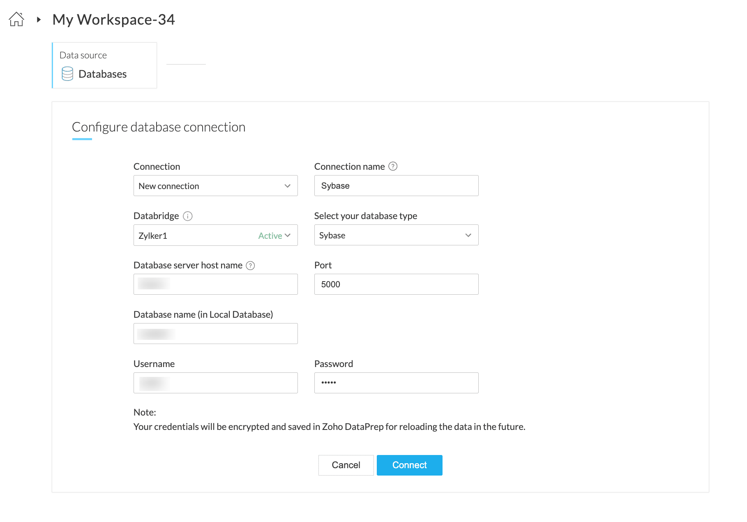This screenshot has height=522, width=747.
Task: Click the Active status in Databridge
Action: click(270, 236)
